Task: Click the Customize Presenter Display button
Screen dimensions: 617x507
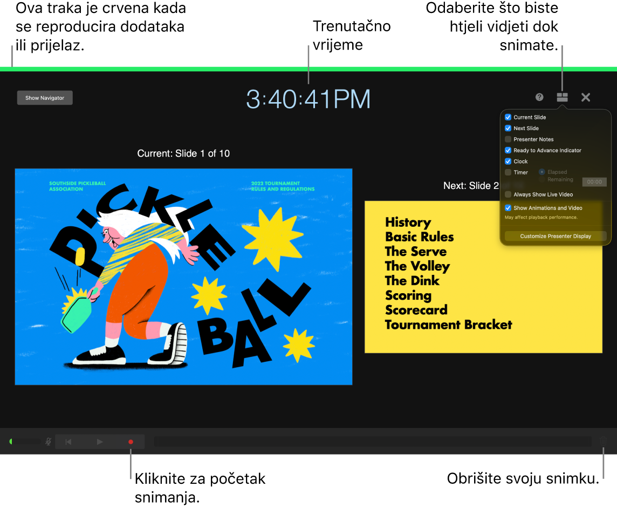Action: (x=555, y=236)
